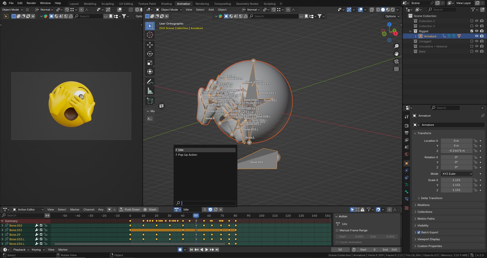Create a new action copy
Image resolution: width=487 pixels, height=258 pixels.
pos(216,210)
